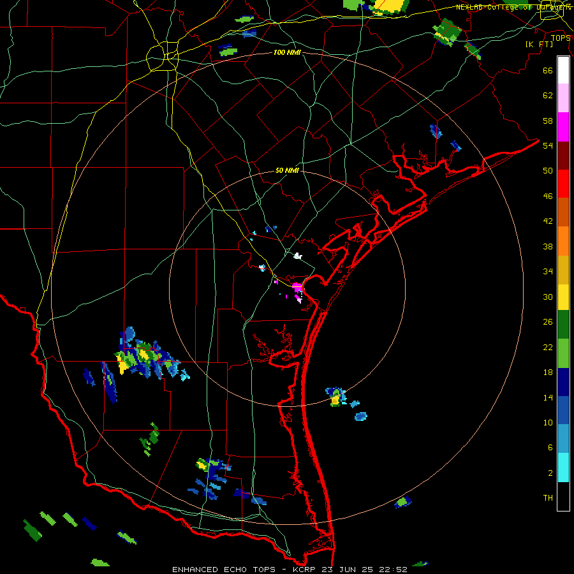Click the '23 JUN 25' date text
The width and height of the screenshot is (574, 574).
(348, 570)
